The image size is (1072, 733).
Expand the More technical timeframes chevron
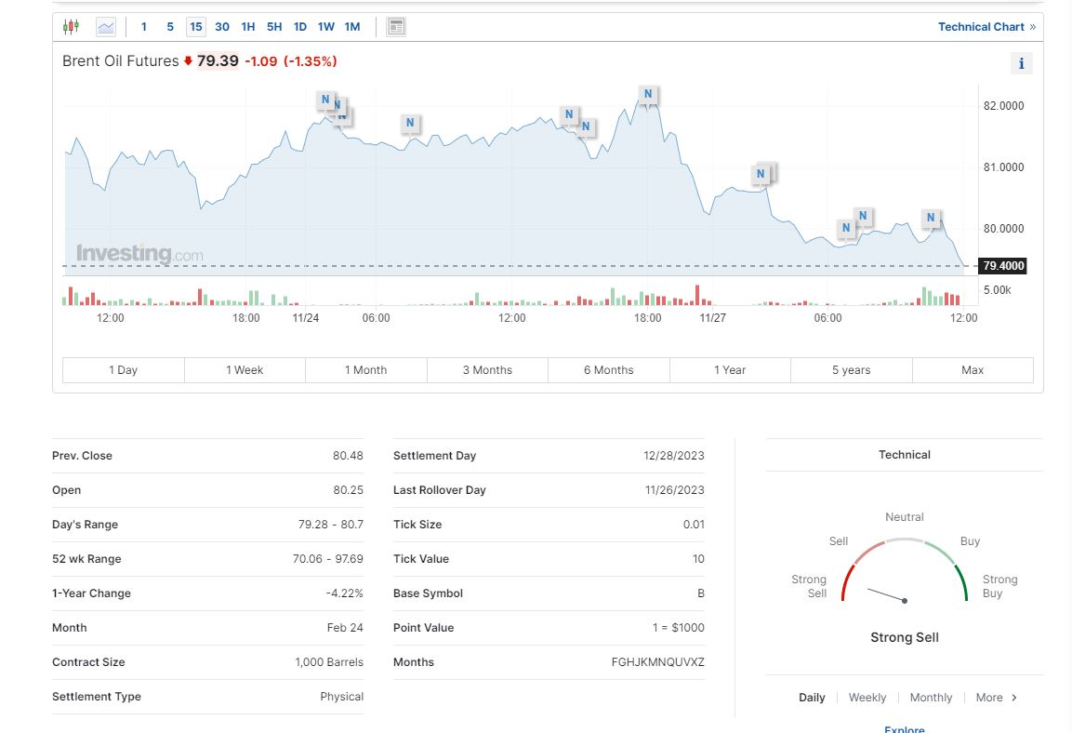coord(1013,698)
